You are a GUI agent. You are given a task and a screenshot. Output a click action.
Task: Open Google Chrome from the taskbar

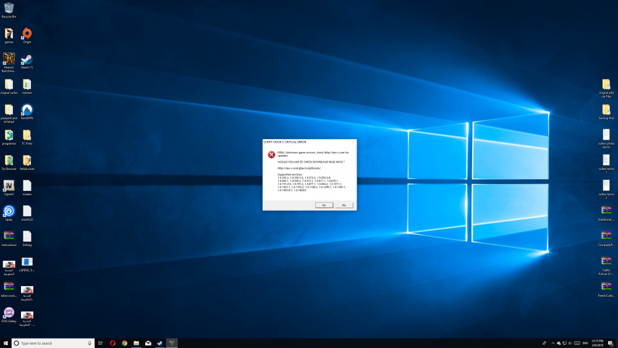pyautogui.click(x=124, y=343)
